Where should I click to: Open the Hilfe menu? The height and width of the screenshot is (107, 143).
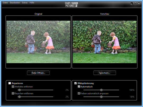tap(32, 3)
